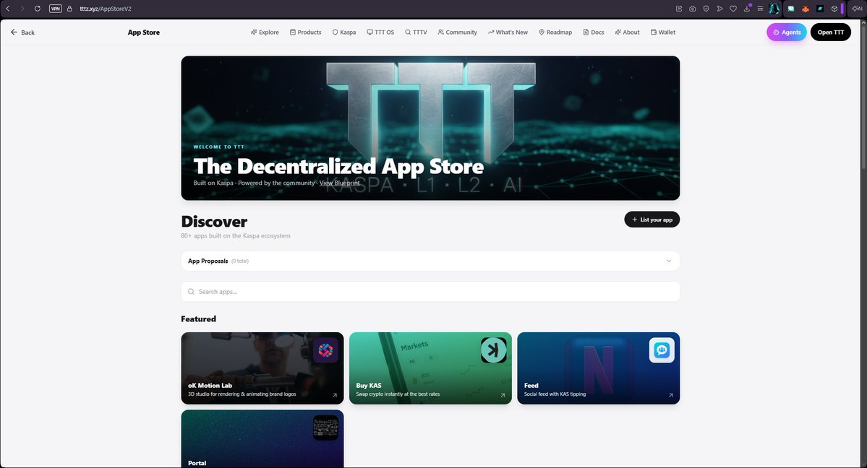Screen dimensions: 867x468
Task: Click the padlock site info icon
Action: tap(69, 9)
